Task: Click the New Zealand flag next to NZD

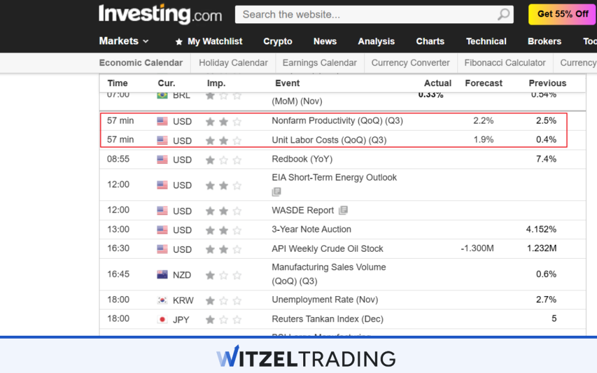Action: tap(162, 274)
